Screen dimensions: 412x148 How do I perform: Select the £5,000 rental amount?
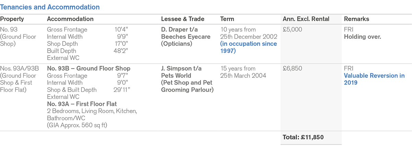click(292, 30)
